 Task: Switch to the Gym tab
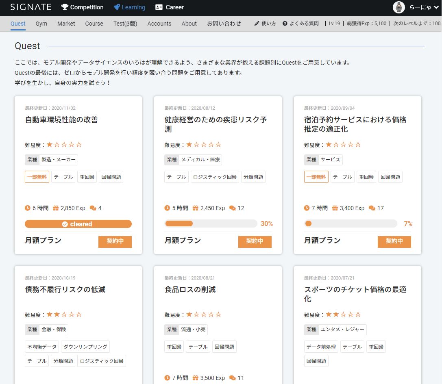[x=41, y=24]
